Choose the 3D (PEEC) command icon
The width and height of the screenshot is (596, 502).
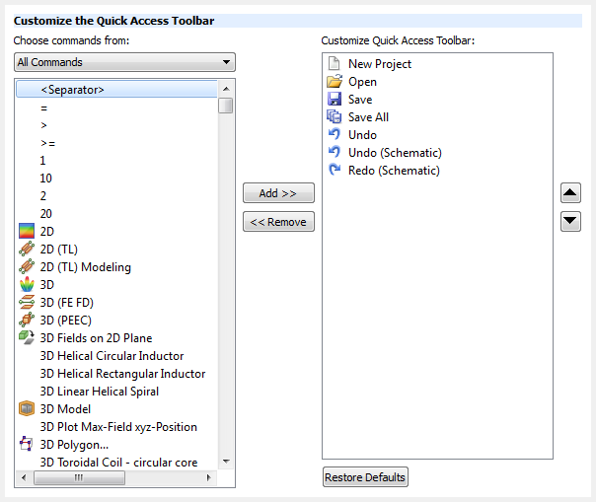click(x=27, y=321)
